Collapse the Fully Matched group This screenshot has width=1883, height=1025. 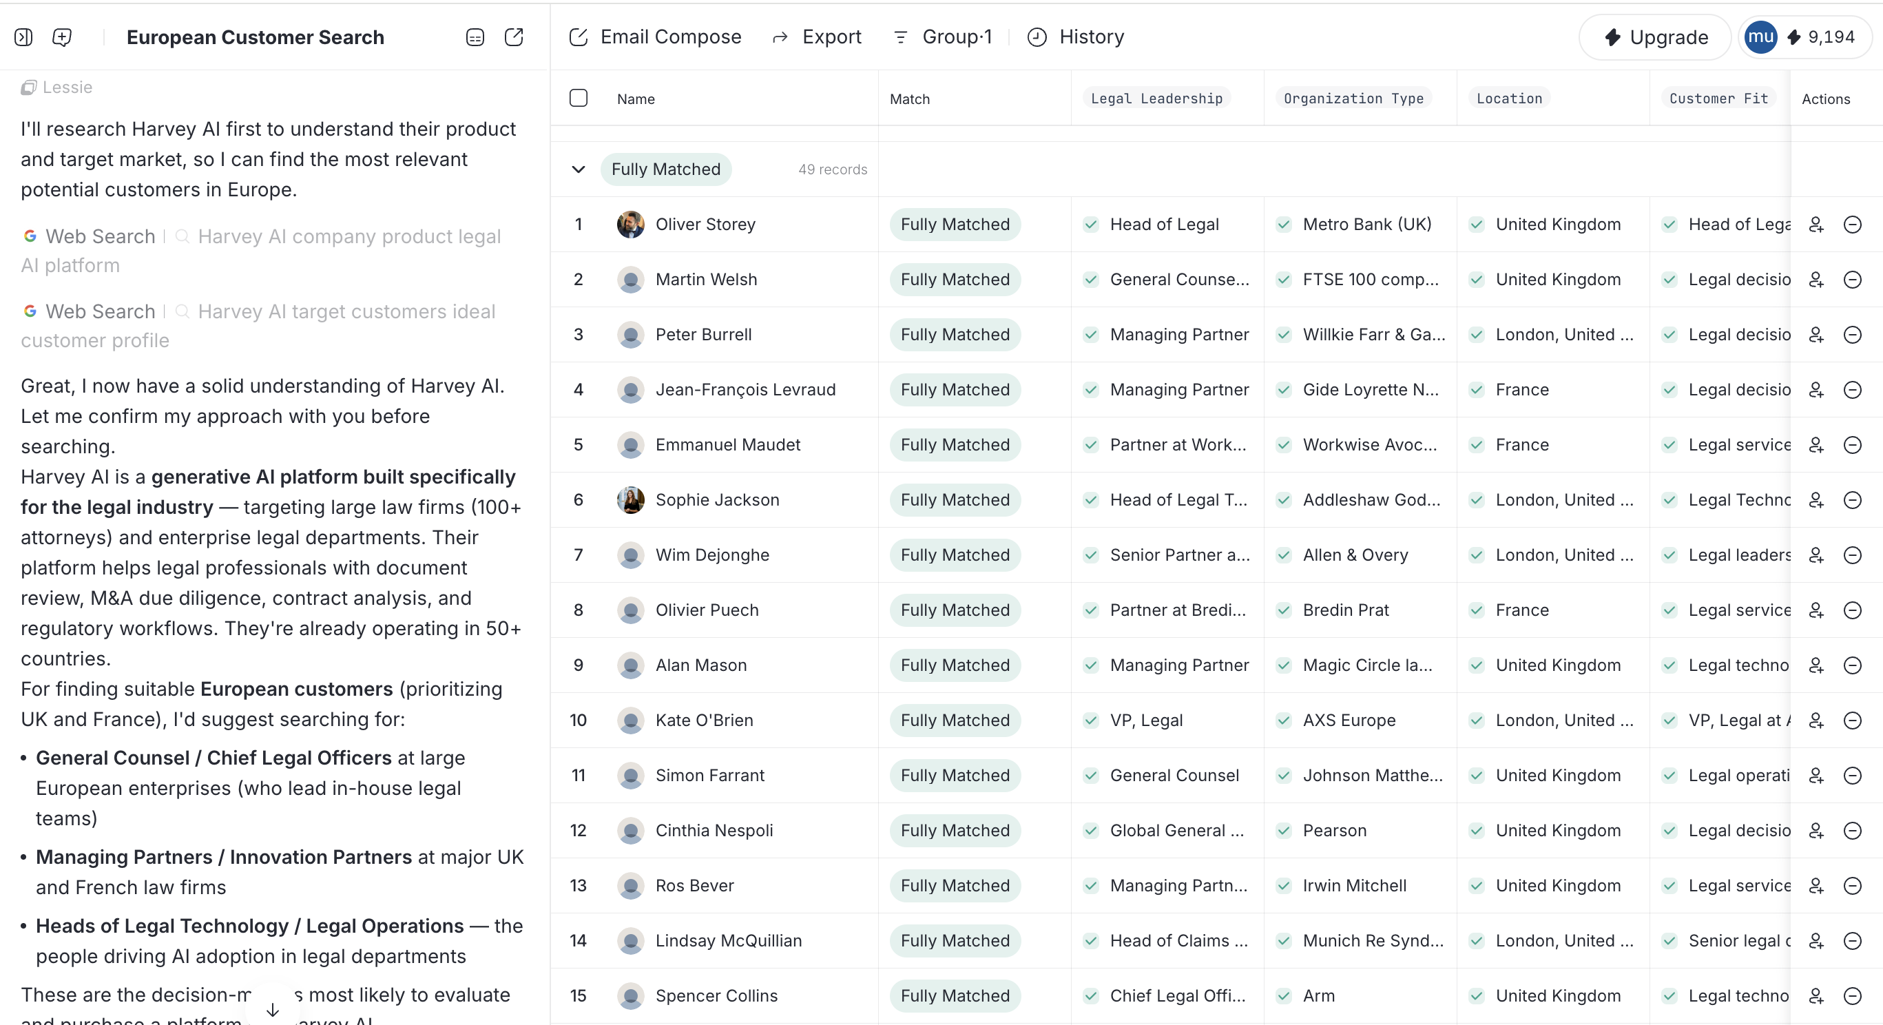pos(579,169)
